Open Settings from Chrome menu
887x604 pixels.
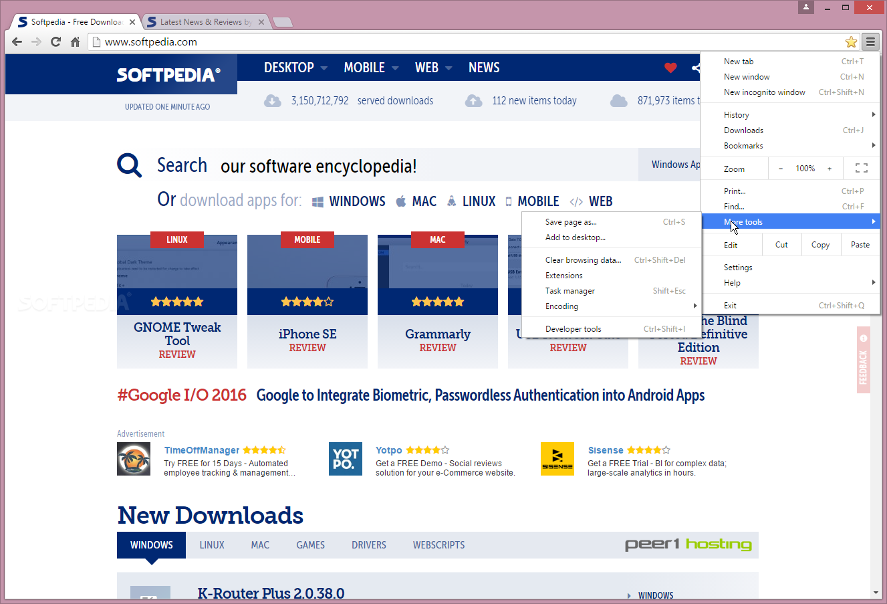click(790, 268)
